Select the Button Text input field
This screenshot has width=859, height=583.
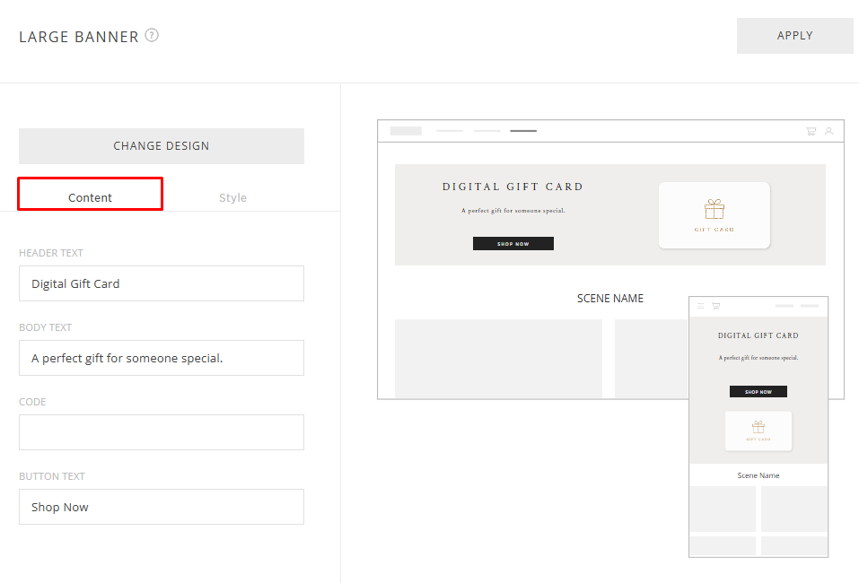click(x=162, y=507)
